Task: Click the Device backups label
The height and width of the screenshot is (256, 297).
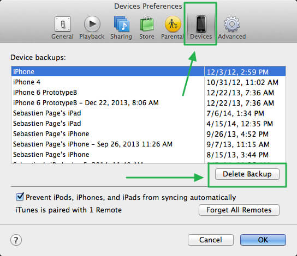Action: 38,57
